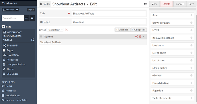
Task: Save the page
Action: [x=191, y=4]
